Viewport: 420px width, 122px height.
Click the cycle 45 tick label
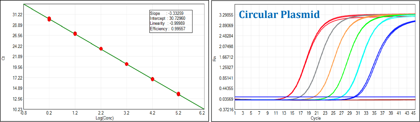tap(413, 113)
